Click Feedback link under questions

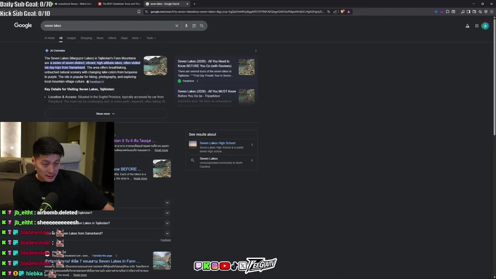[x=165, y=240]
